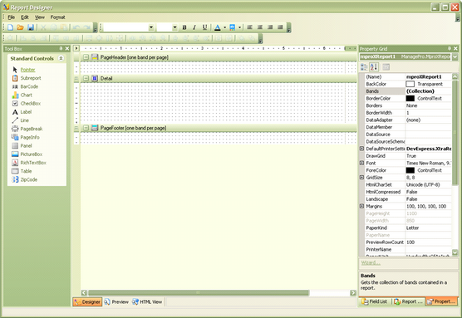Switch to the Field List tab
This screenshot has height=318, width=462.
(375, 301)
